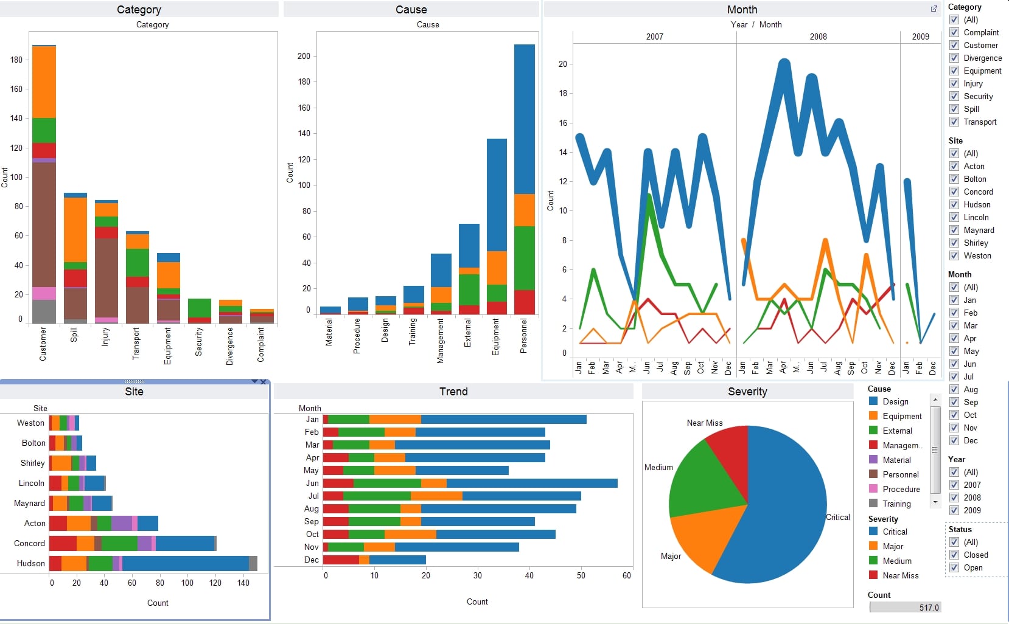Viewport: 1009px width, 624px height.
Task: Select the Weston bar in the Site chart
Action: tap(64, 423)
